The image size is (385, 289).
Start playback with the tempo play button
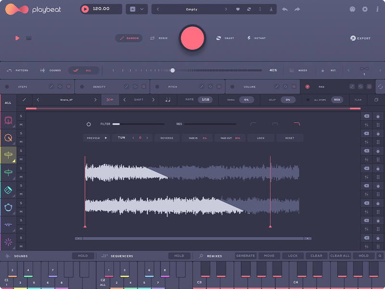point(85,9)
